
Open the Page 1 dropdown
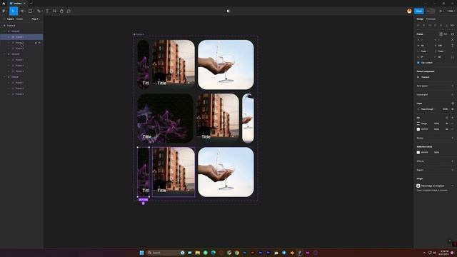point(35,19)
